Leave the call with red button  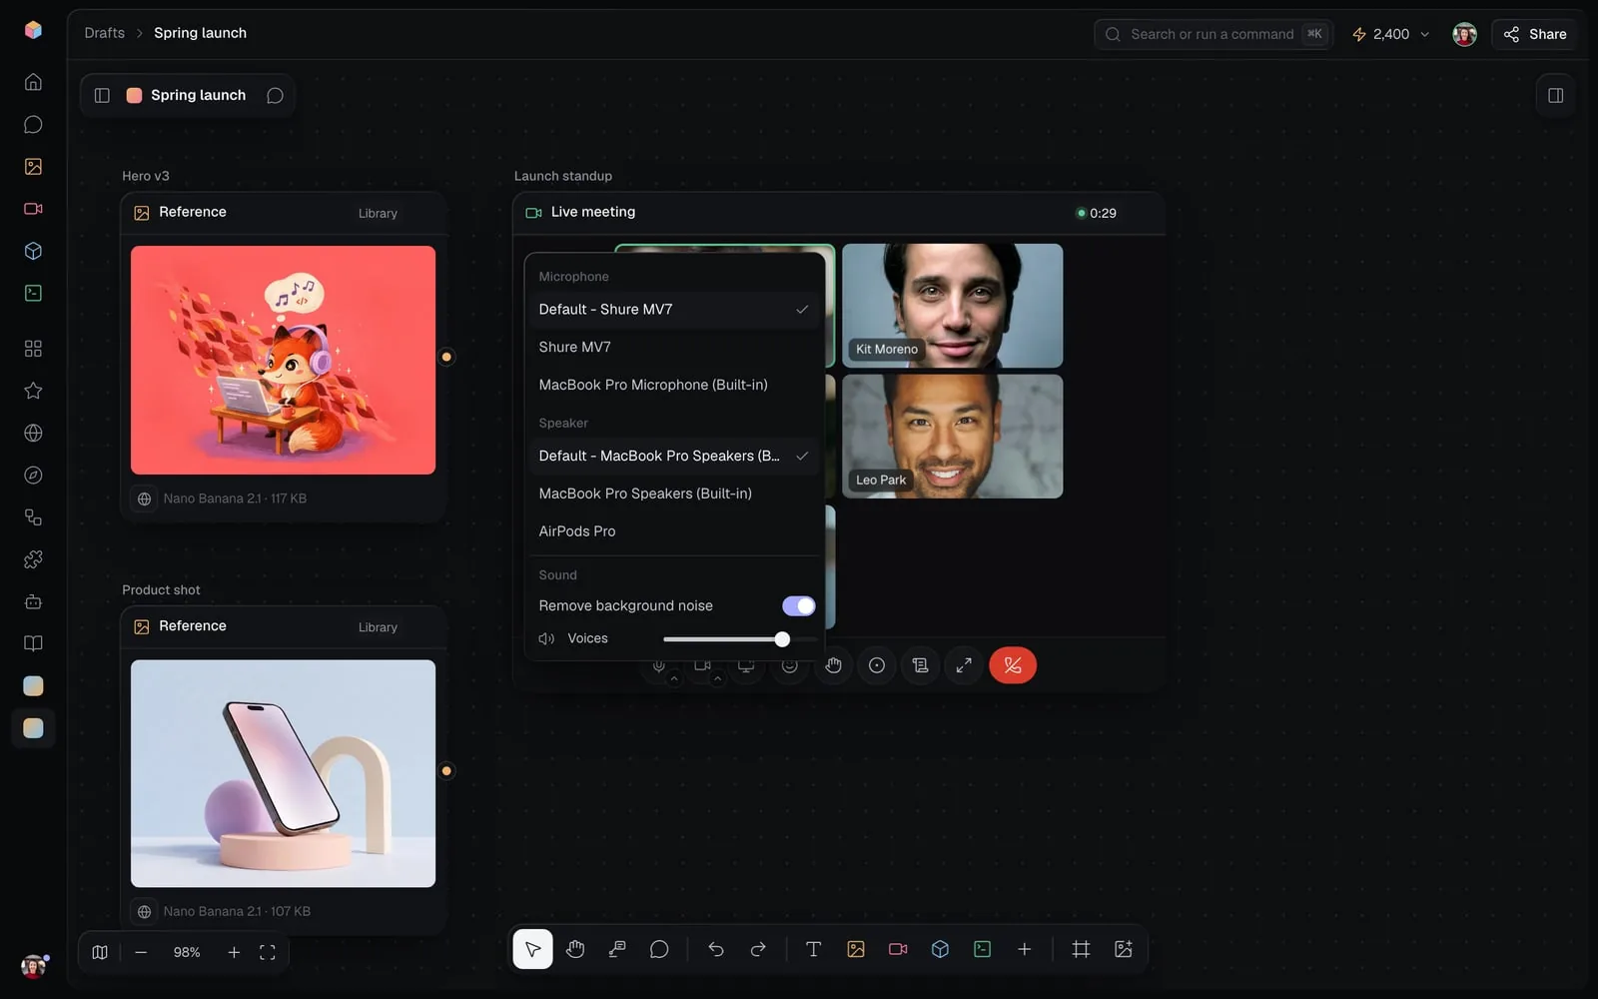1013,665
